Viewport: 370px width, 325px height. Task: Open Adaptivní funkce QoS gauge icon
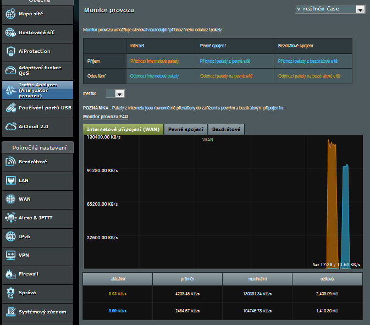click(x=10, y=70)
